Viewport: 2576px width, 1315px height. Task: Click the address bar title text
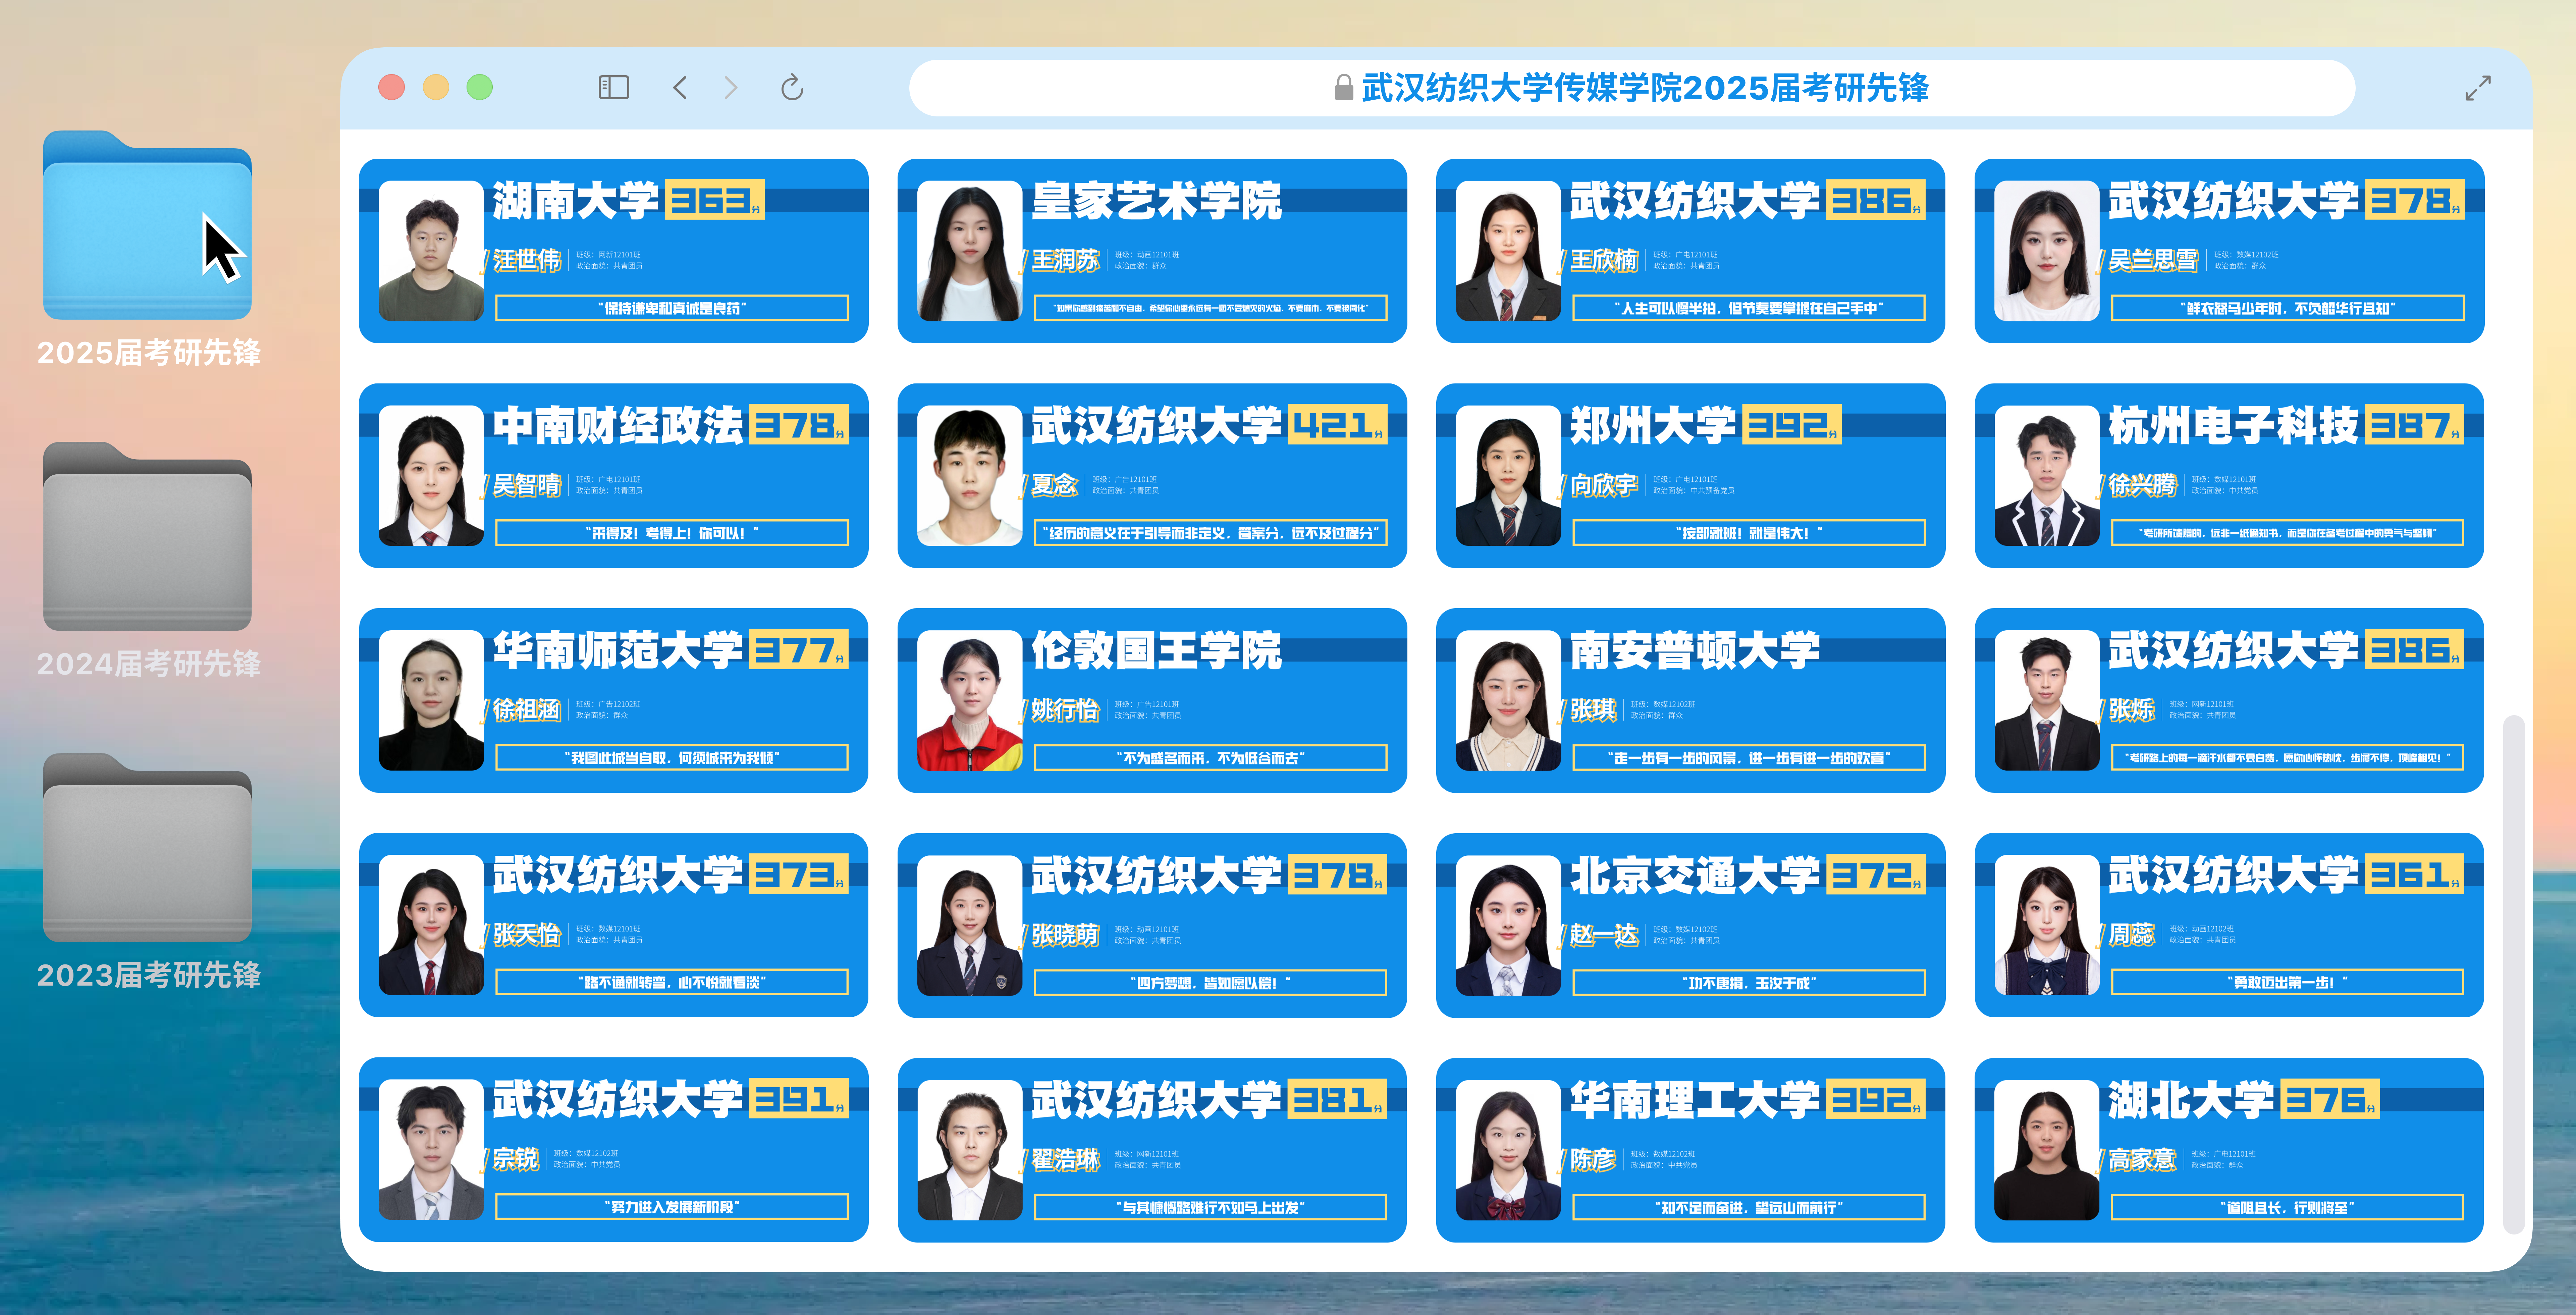1645,88
